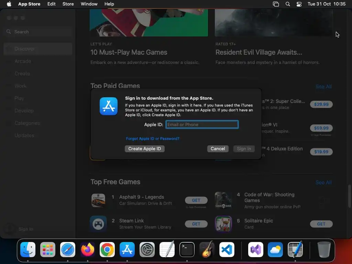Screen dimensions: 352x264
Task: Click the Sign In button in dialog
Action: point(244,148)
